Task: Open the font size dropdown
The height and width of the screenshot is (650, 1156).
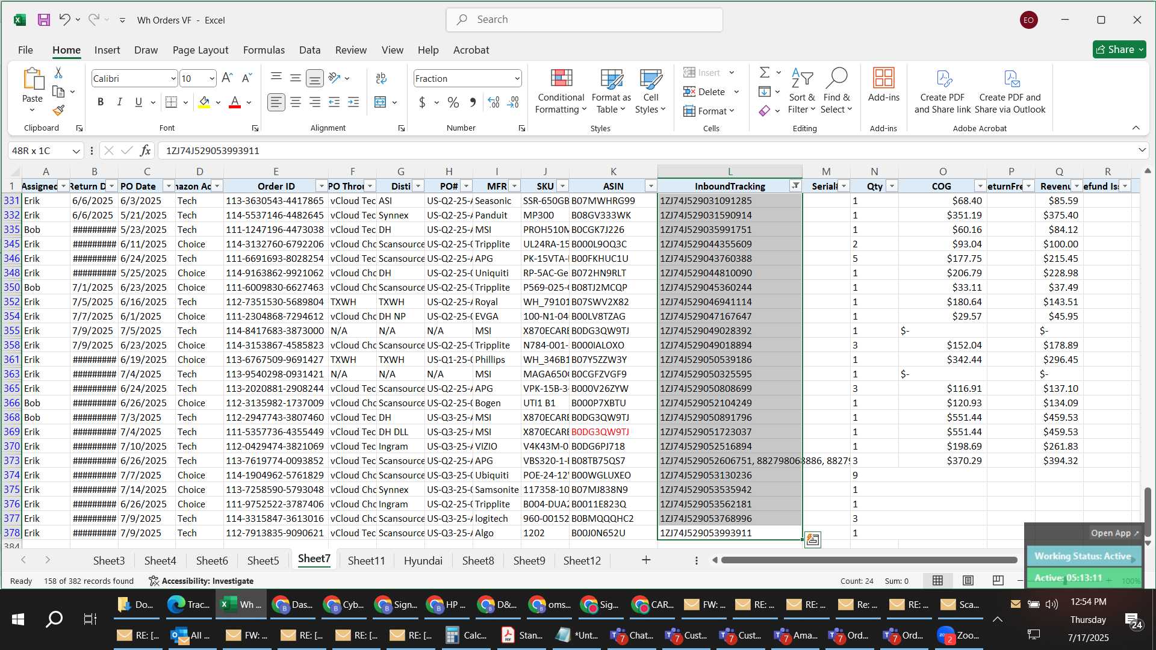Action: tap(212, 79)
